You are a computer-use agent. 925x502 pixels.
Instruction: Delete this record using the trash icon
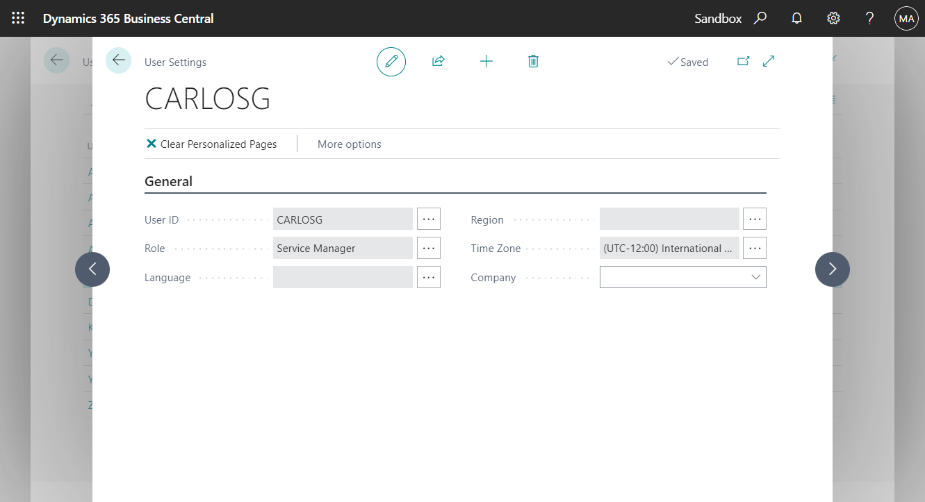533,61
